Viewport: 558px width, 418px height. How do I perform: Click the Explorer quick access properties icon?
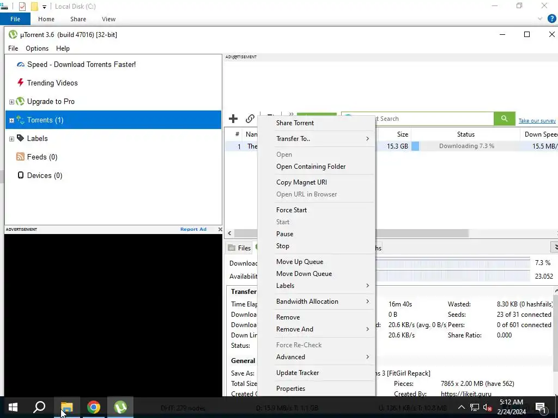(22, 7)
